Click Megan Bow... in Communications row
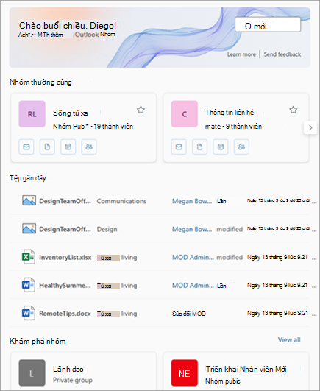 [x=192, y=201]
